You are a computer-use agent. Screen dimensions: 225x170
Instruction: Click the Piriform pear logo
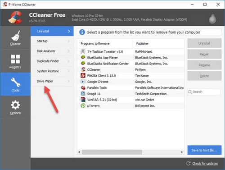[x=212, y=18]
